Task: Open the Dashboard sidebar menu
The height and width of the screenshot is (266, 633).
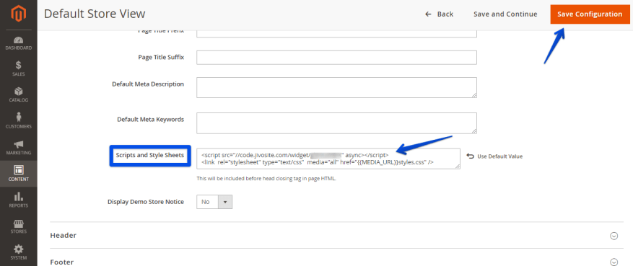Action: (18, 43)
